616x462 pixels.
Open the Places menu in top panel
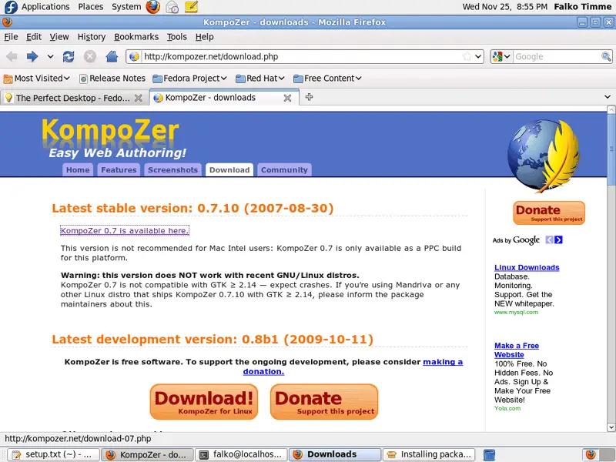point(90,7)
